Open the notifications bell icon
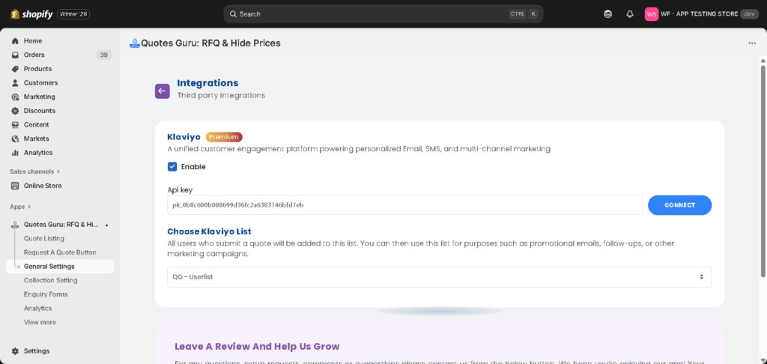Viewport: 767px width, 364px height. tap(630, 14)
